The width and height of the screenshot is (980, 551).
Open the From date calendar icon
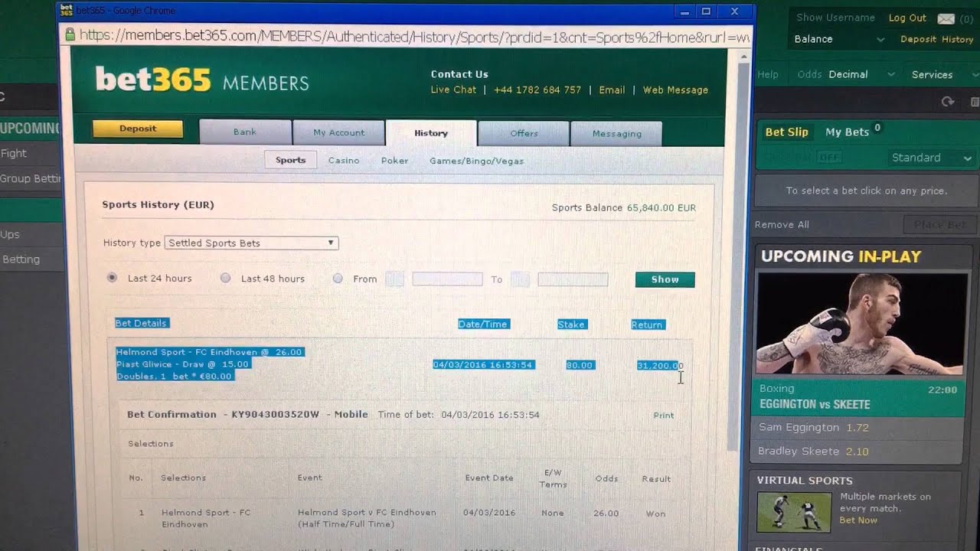coord(394,279)
